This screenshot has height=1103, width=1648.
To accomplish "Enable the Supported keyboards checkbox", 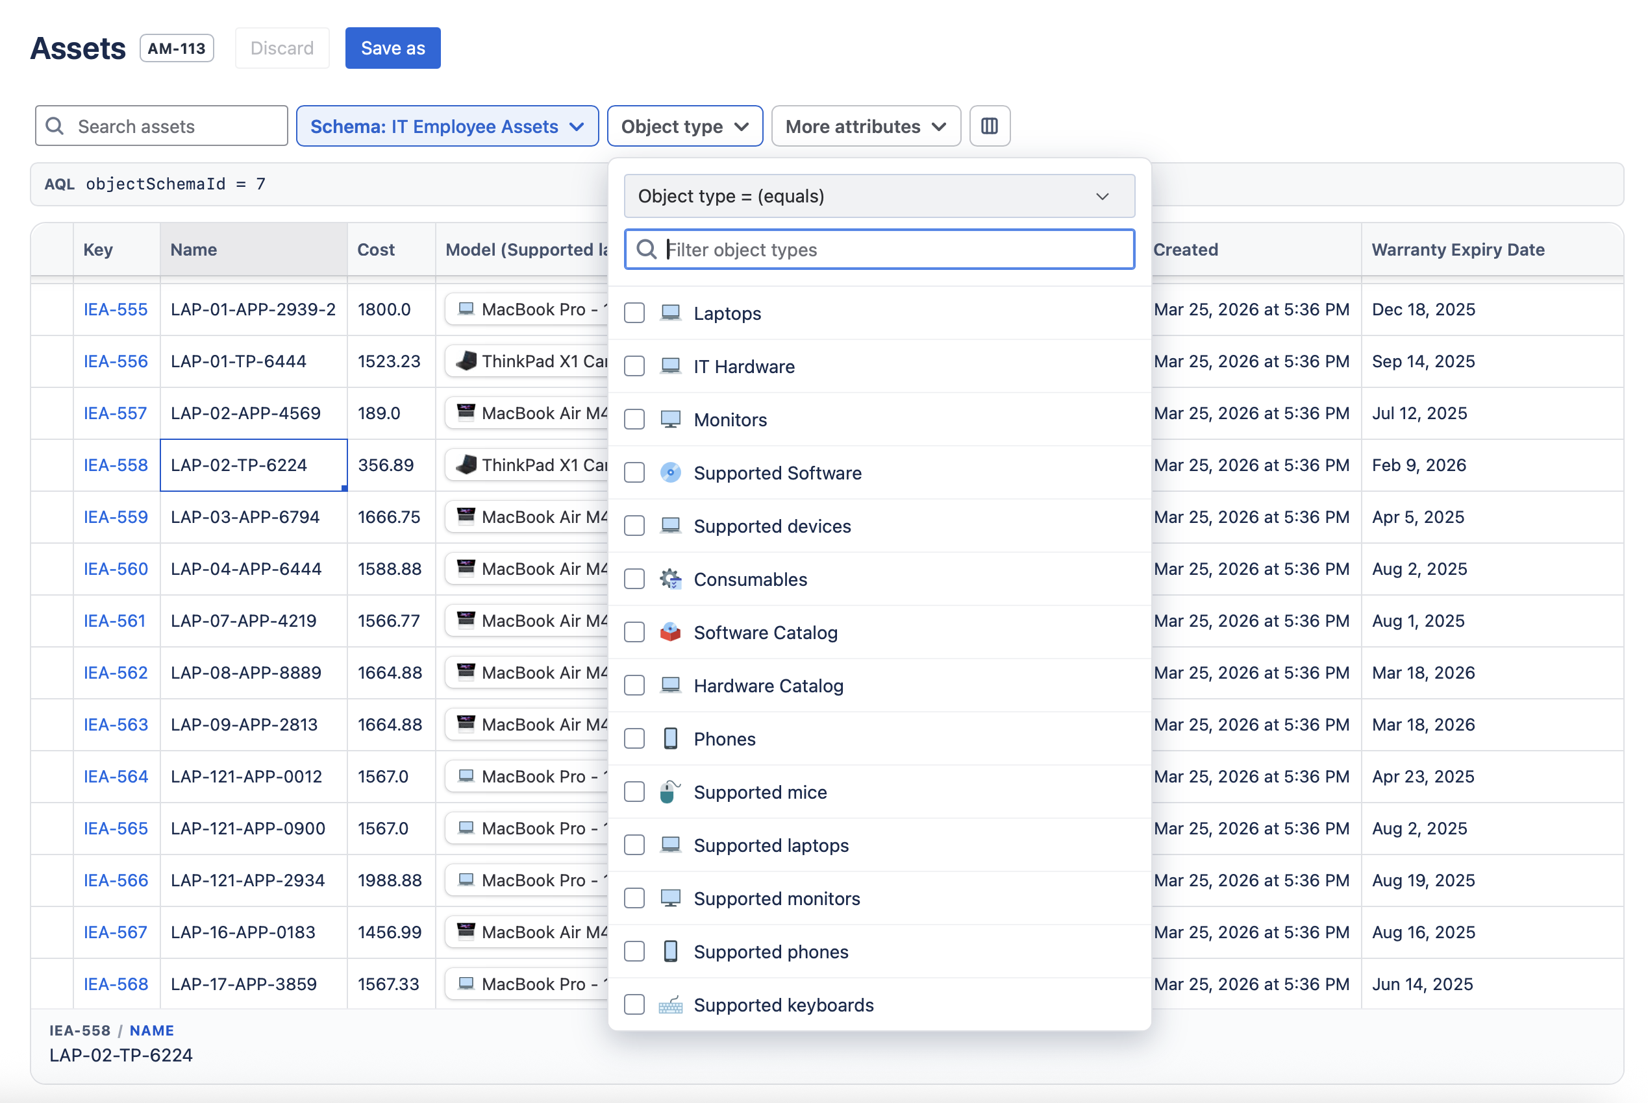I will 634,1004.
